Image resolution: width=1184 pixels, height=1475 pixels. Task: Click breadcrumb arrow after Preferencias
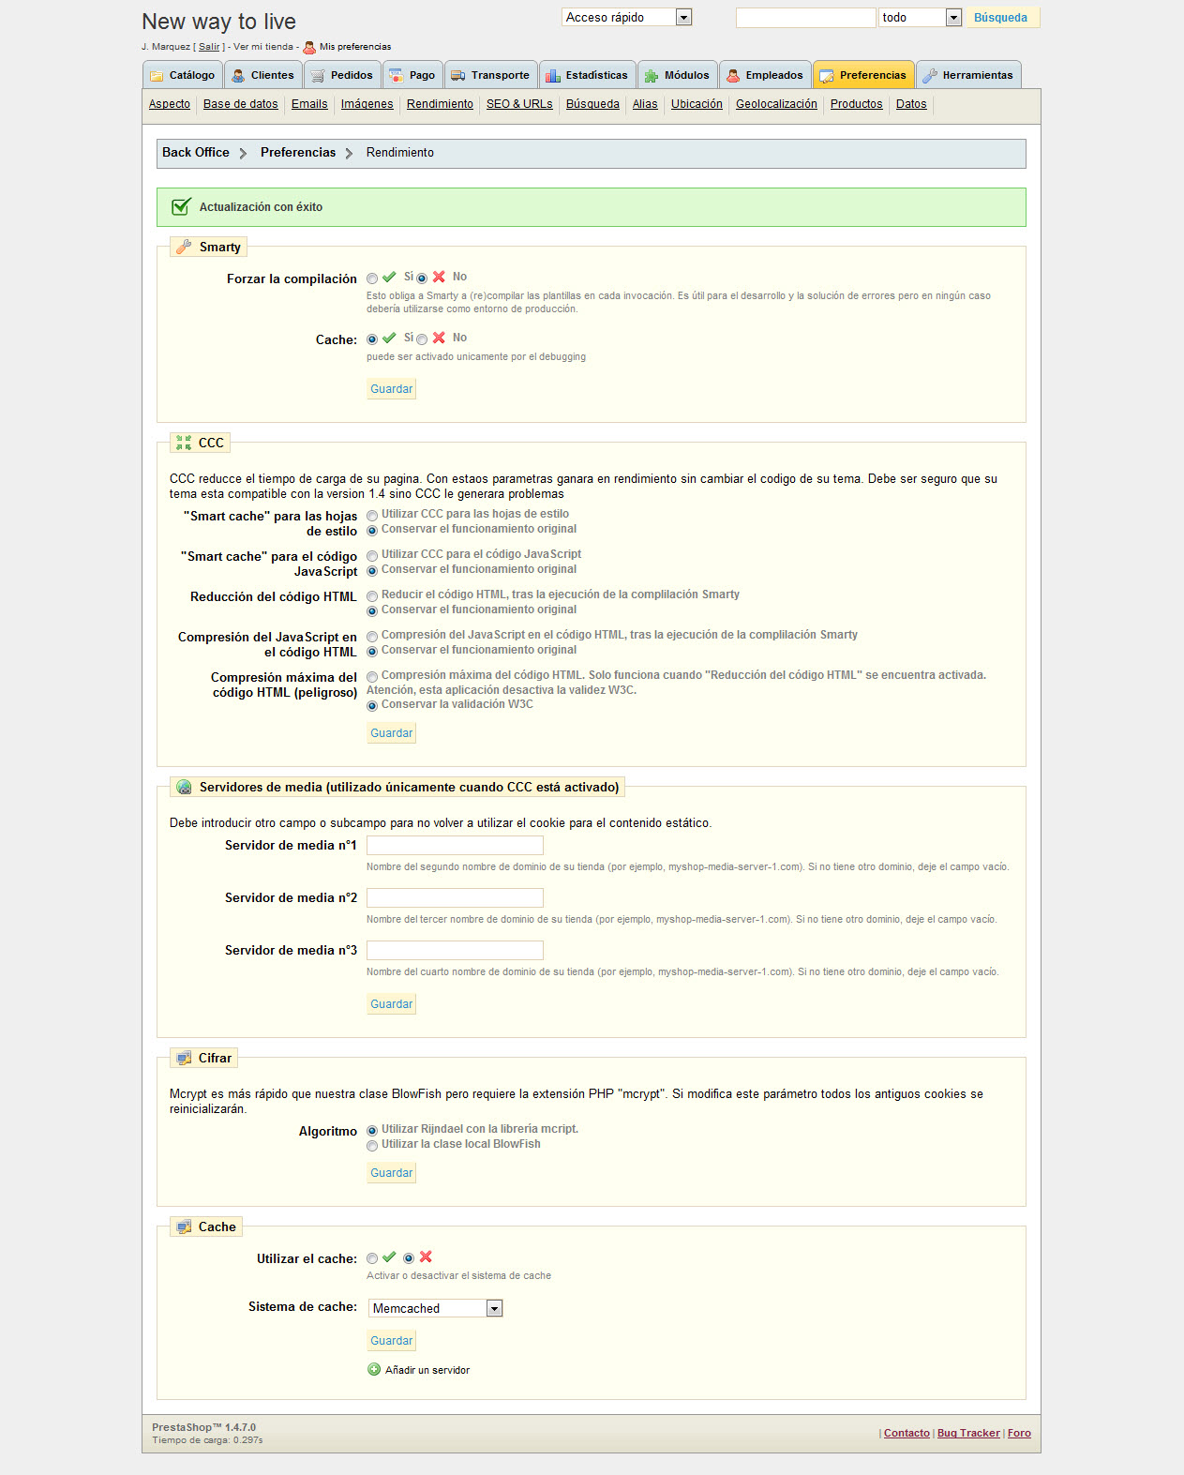click(x=349, y=153)
